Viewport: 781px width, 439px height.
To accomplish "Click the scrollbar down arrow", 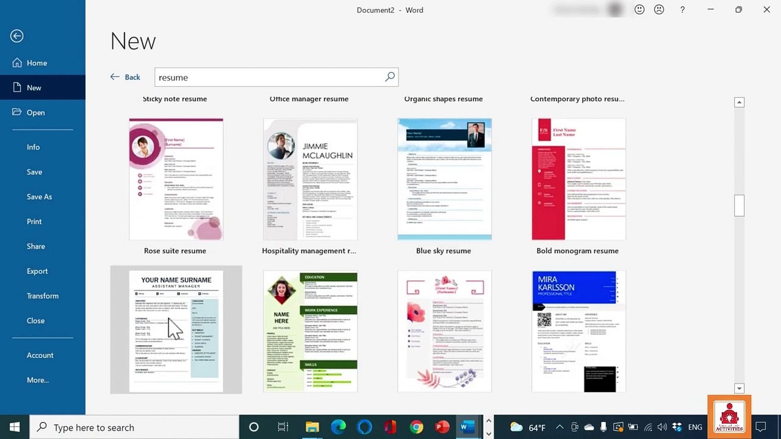I will pyautogui.click(x=739, y=388).
